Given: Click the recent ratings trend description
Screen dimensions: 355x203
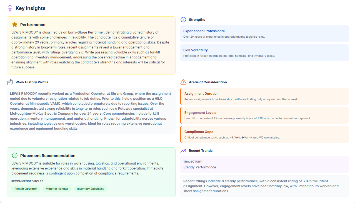Looking at the screenshot, I should click(x=264, y=186).
